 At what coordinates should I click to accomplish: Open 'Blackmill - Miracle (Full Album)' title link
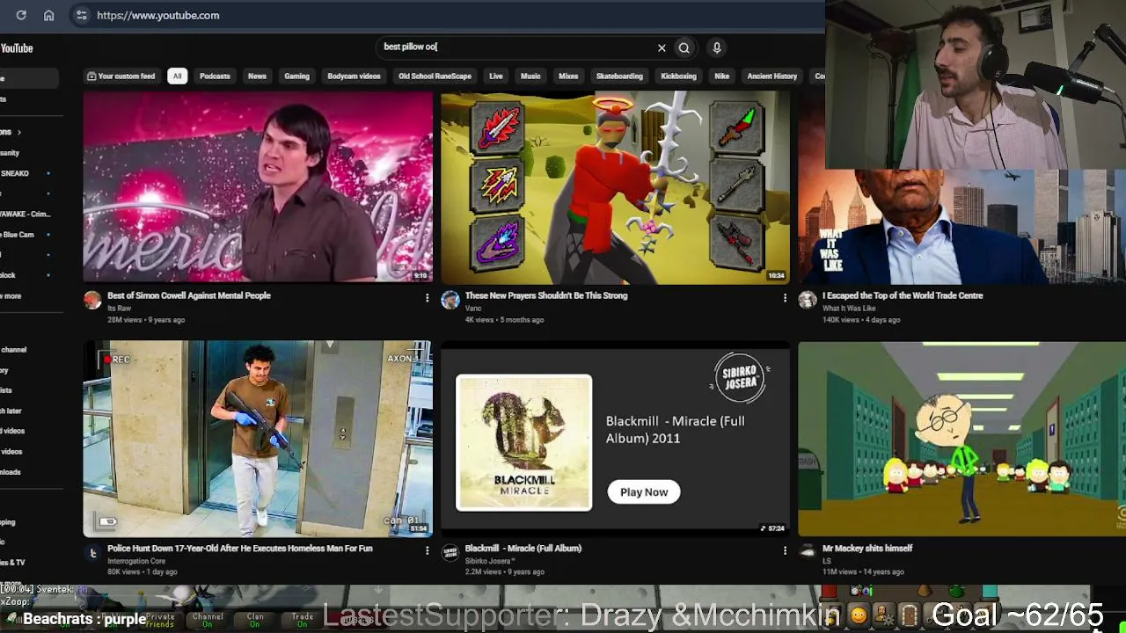click(x=523, y=548)
